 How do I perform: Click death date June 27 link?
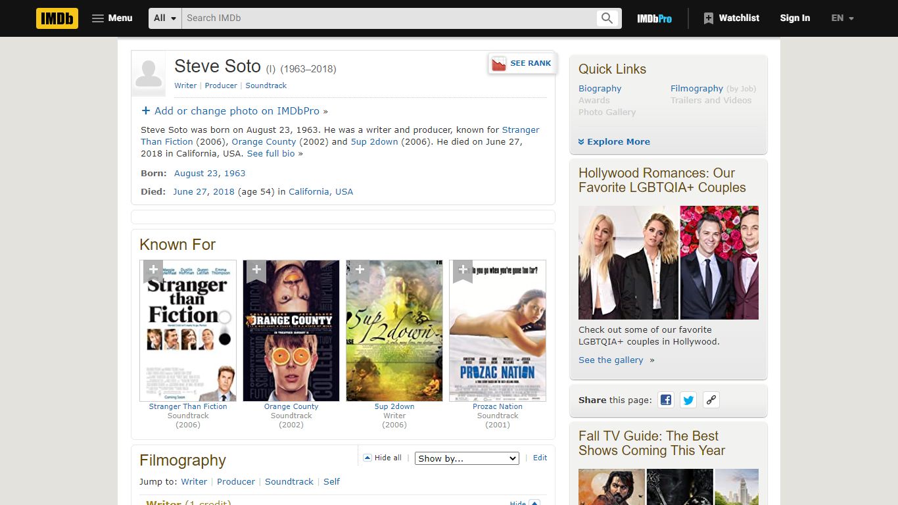click(190, 192)
